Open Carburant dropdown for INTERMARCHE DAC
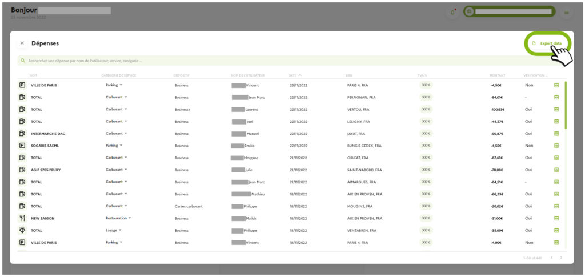 pyautogui.click(x=117, y=133)
